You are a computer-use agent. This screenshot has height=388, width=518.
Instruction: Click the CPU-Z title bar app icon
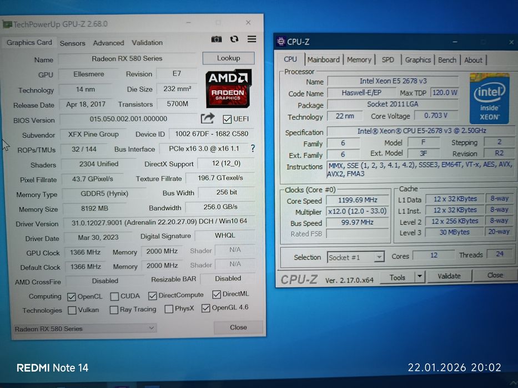coord(281,42)
